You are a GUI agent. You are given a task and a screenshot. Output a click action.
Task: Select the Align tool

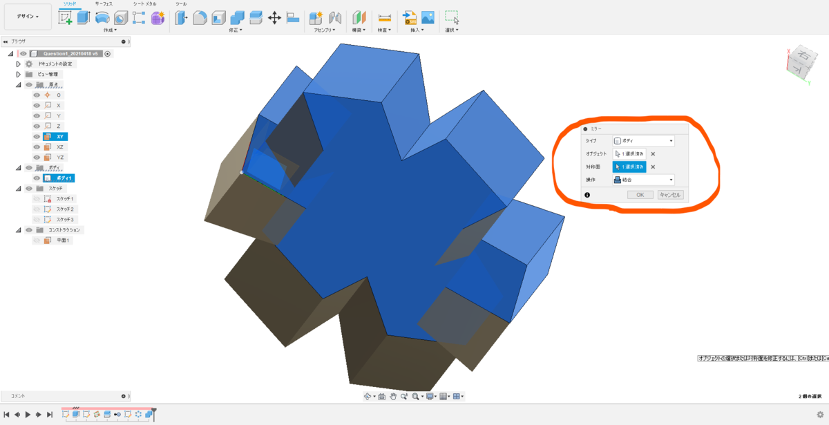[293, 18]
